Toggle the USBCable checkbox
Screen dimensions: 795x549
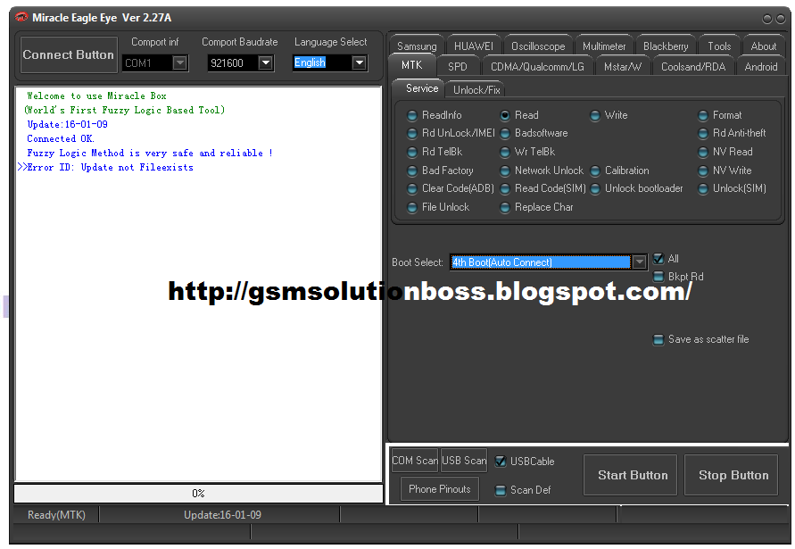(x=501, y=462)
